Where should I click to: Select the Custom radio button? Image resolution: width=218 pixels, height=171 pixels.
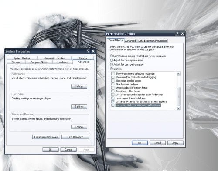click(112, 69)
